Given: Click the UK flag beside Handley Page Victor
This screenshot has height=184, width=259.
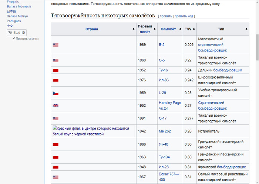Looking at the screenshot, I should coord(55,106).
